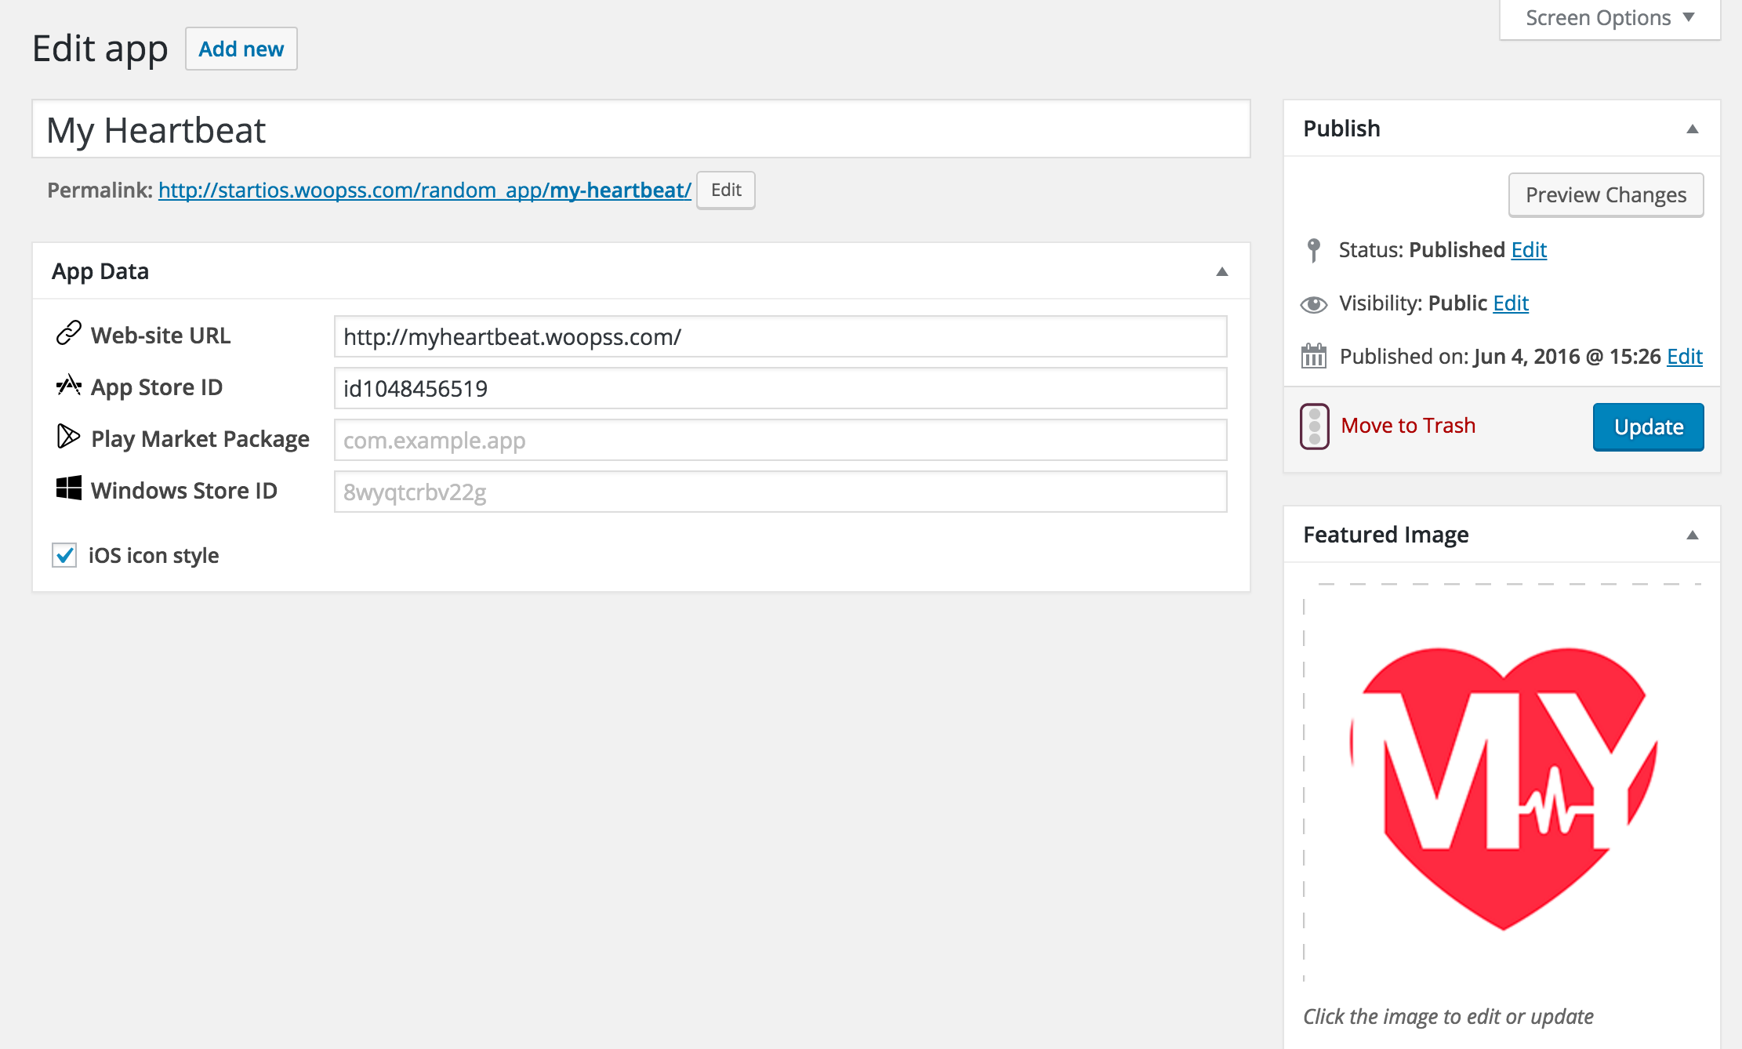Uncheck the iOS icon style checkbox
Image resolution: width=1742 pixels, height=1049 pixels.
pos(64,555)
